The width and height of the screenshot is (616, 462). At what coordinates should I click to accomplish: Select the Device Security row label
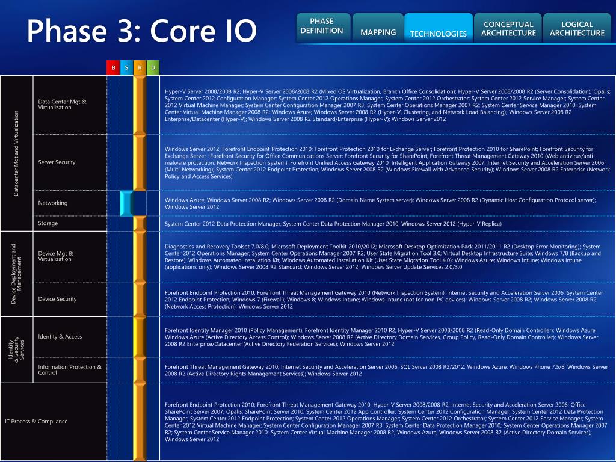[x=57, y=299]
